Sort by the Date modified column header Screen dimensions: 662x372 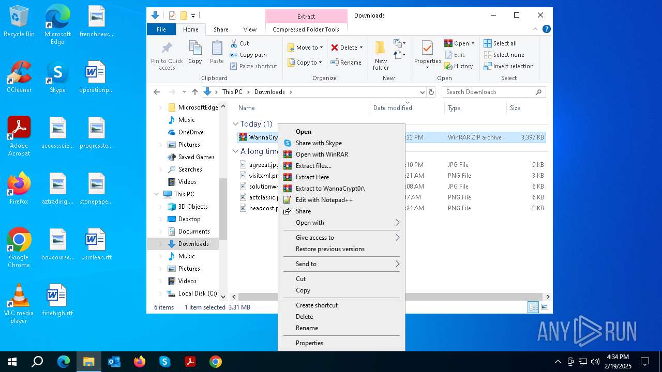tap(393, 108)
